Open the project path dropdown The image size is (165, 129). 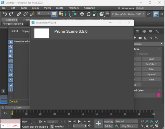click(x=128, y=14)
